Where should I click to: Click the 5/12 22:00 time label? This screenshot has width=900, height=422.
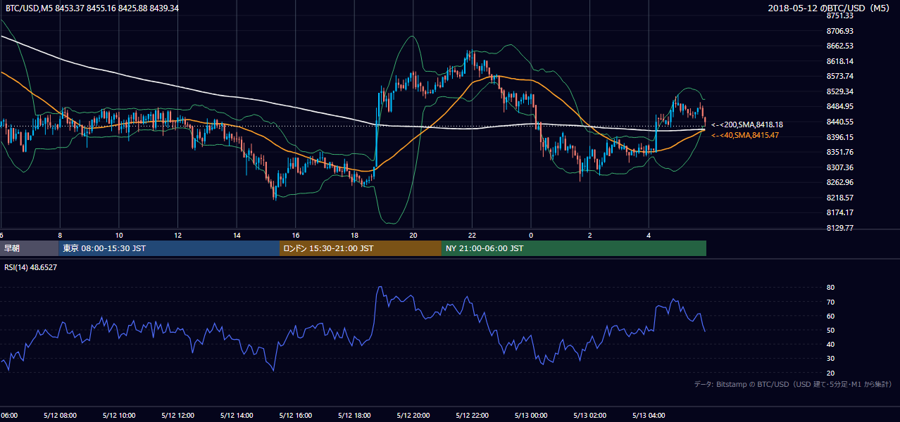pos(472,416)
